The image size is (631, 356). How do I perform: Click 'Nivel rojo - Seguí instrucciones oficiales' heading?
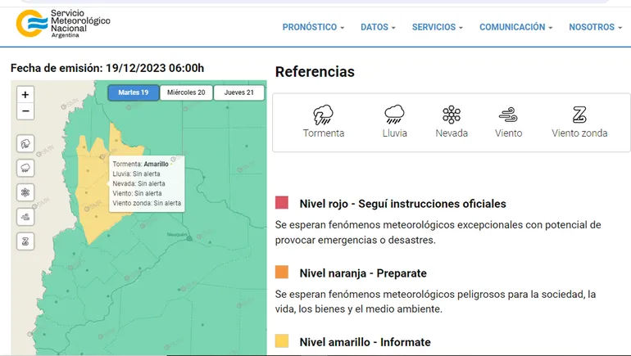(x=403, y=204)
